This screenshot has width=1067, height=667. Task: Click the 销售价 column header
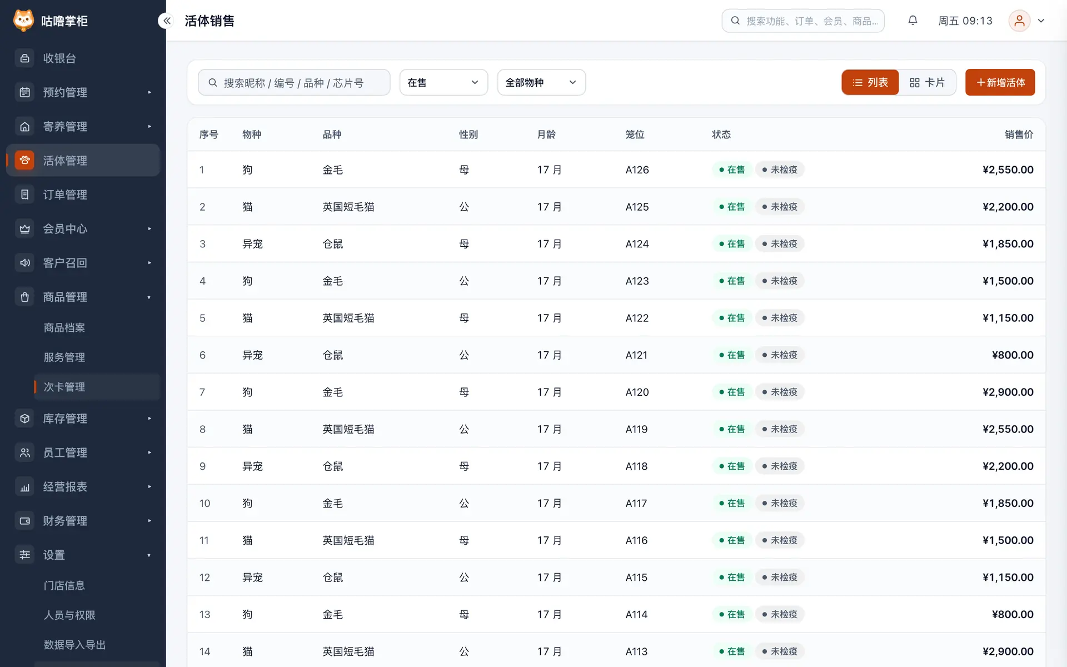pyautogui.click(x=1019, y=135)
